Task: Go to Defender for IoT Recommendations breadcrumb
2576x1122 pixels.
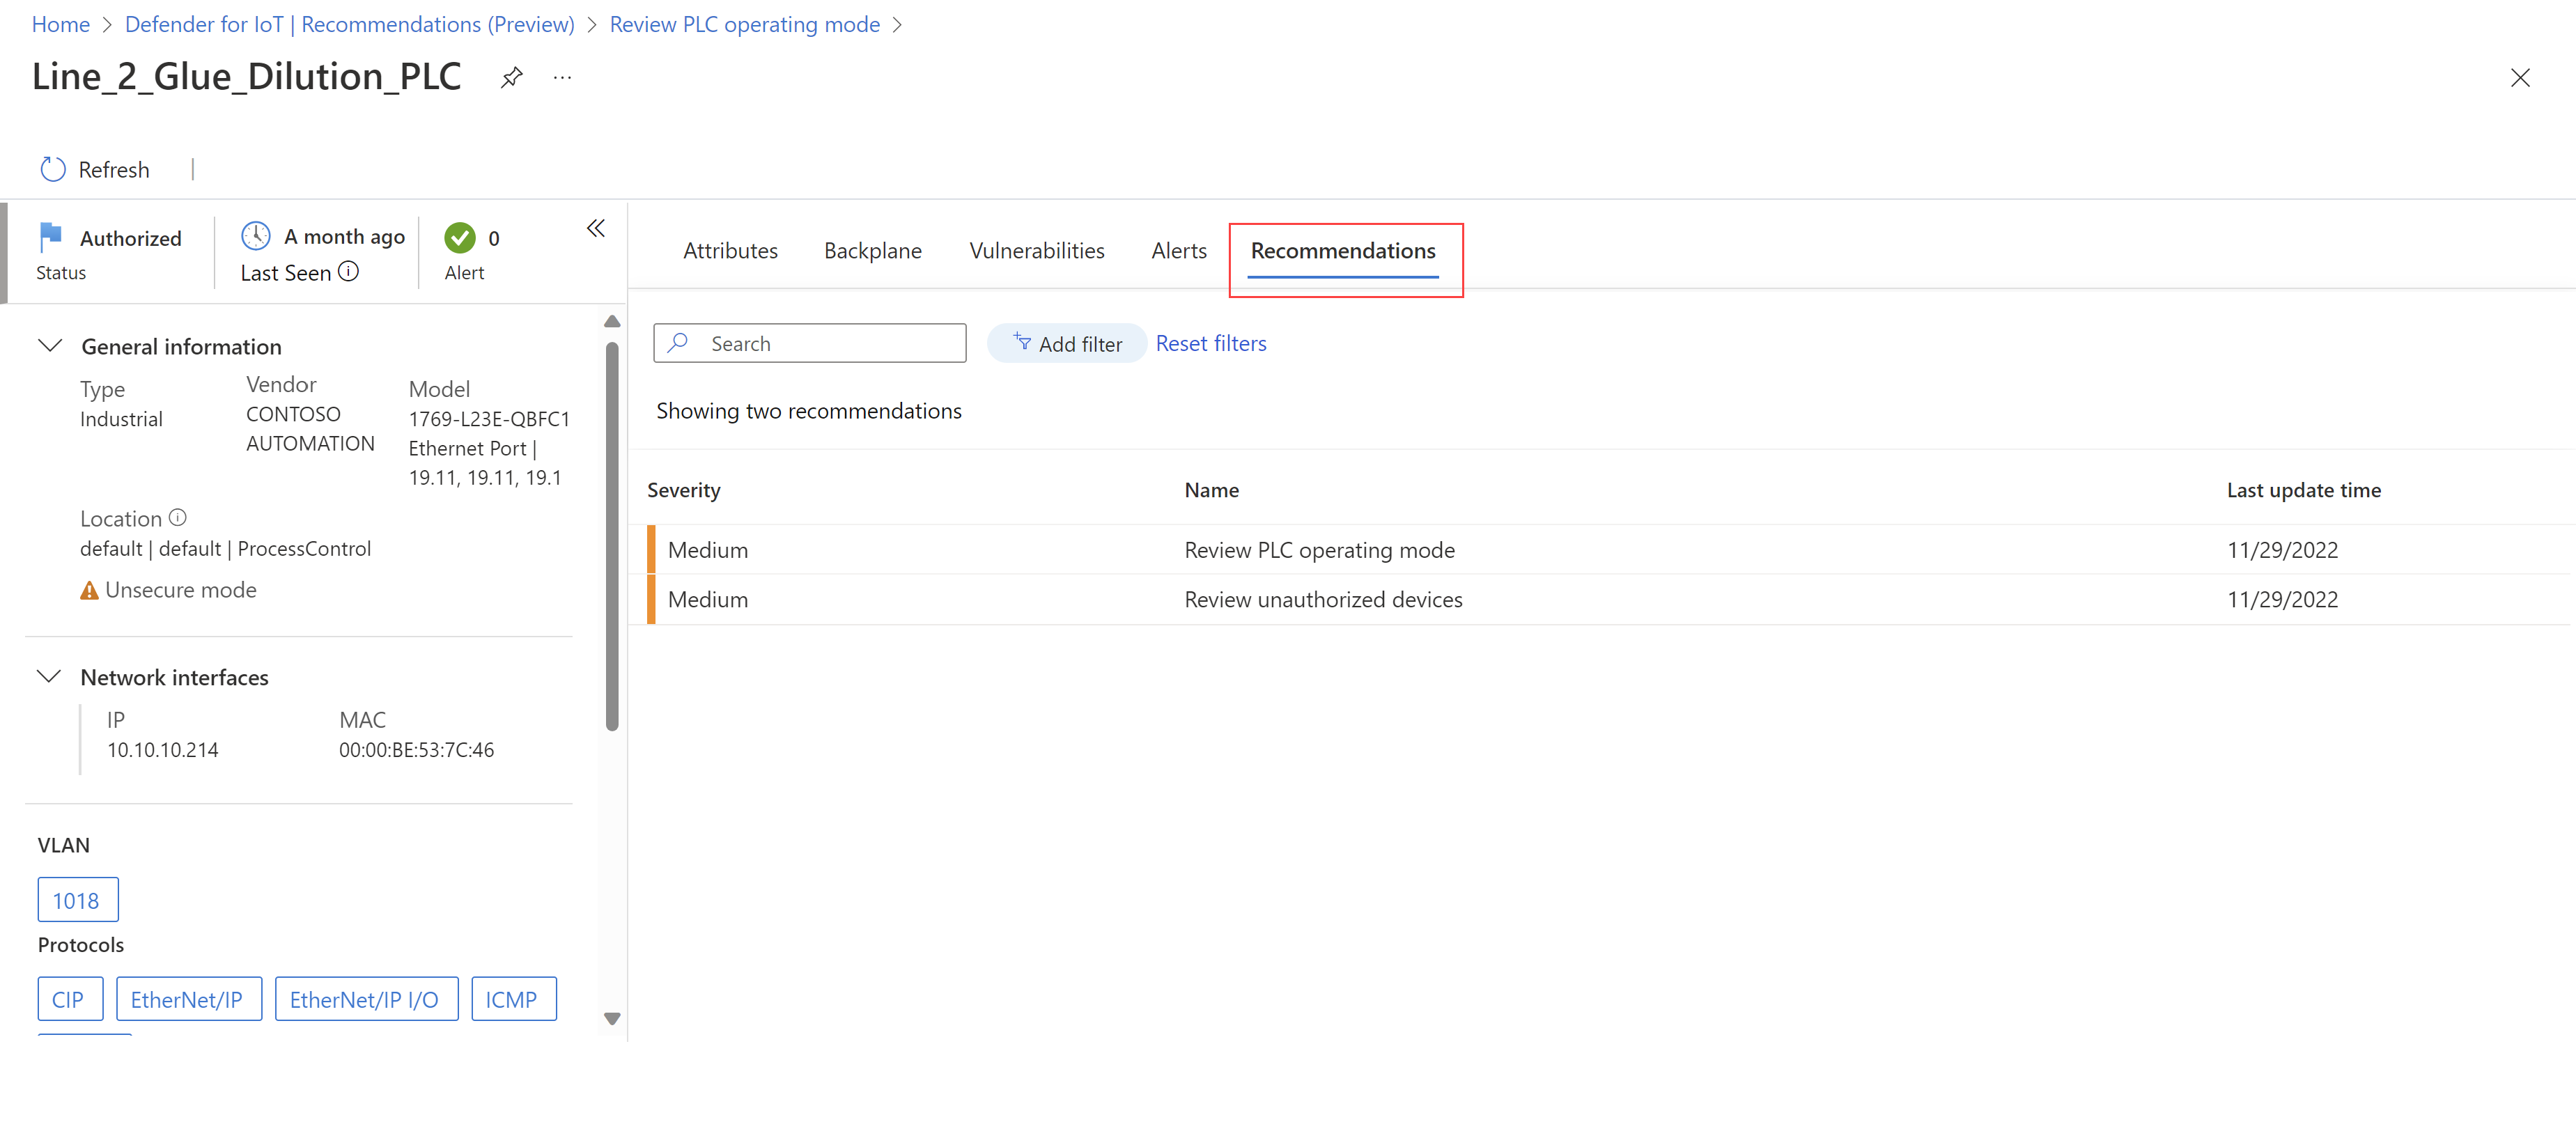Action: [349, 24]
